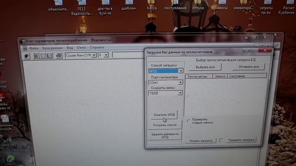Image resolution: width=296 pixels, height=166 pixels.
Task: Open the 'Порт компьютера' COM1 dropdown
Action: click(180, 83)
